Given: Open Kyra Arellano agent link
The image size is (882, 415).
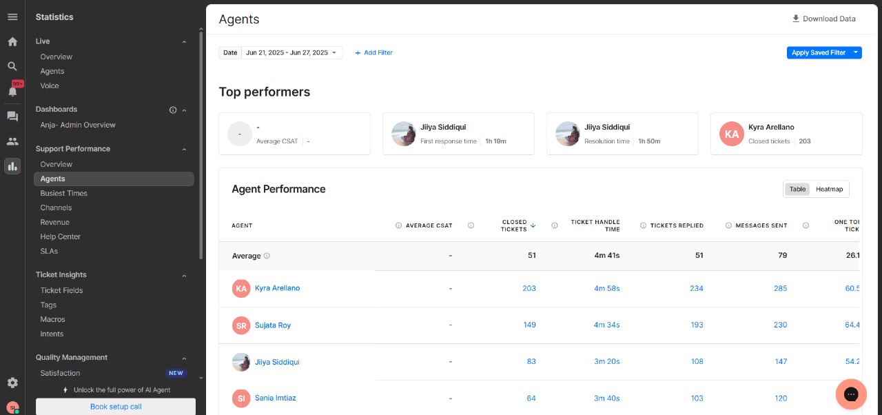Looking at the screenshot, I should point(277,288).
